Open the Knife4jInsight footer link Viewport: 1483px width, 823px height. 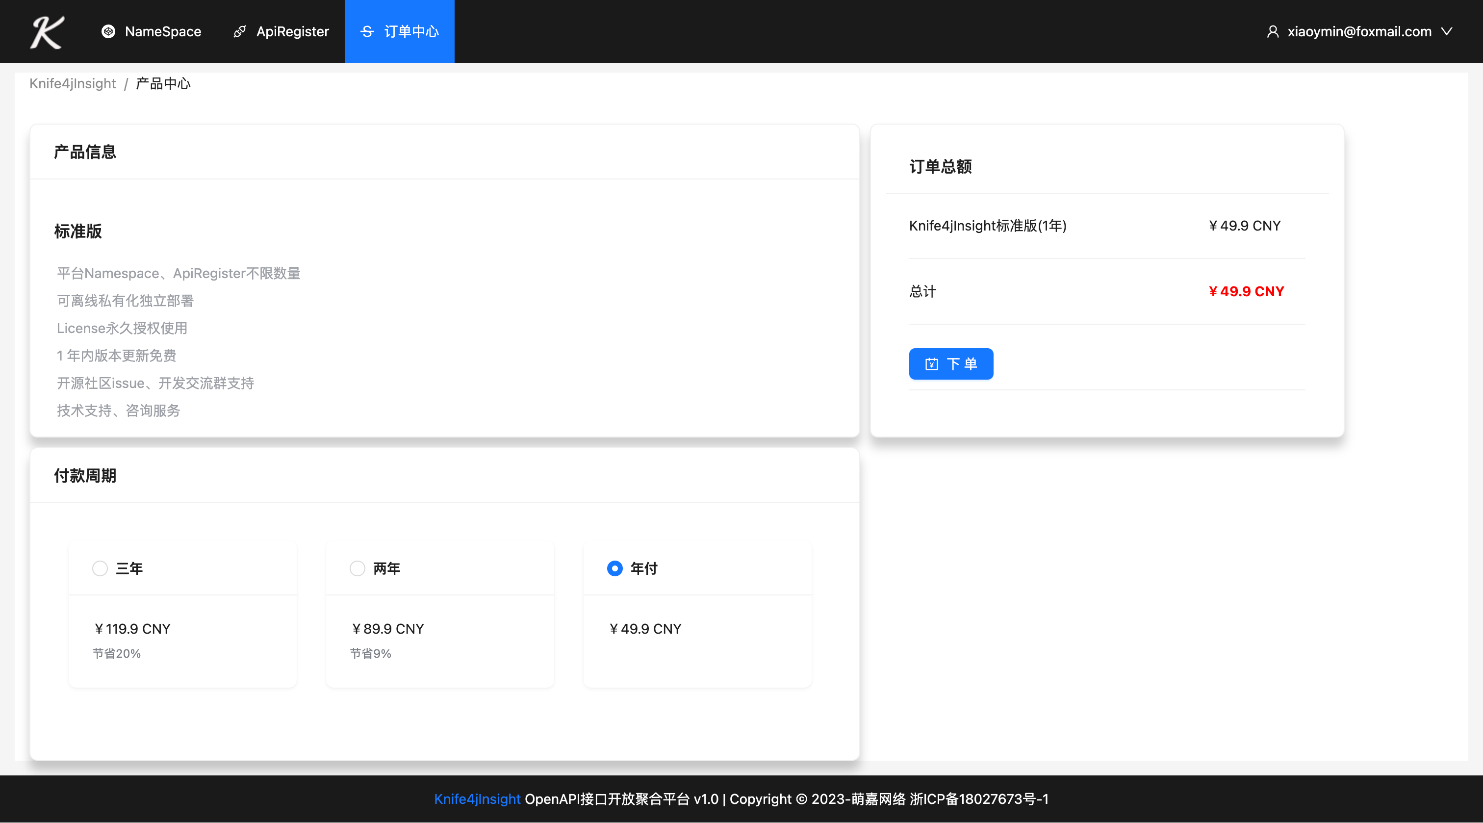(x=477, y=799)
